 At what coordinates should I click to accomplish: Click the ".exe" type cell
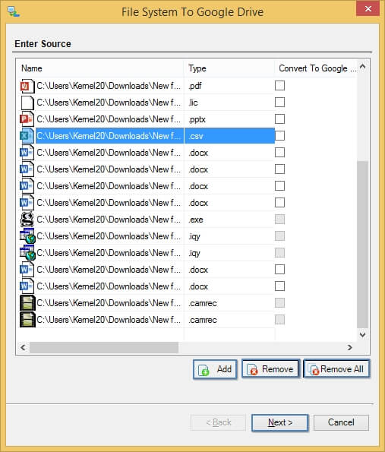196,220
